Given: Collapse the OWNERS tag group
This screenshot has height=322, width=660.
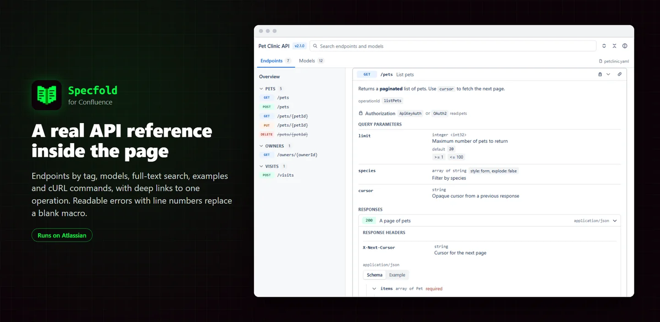Looking at the screenshot, I should pos(261,146).
